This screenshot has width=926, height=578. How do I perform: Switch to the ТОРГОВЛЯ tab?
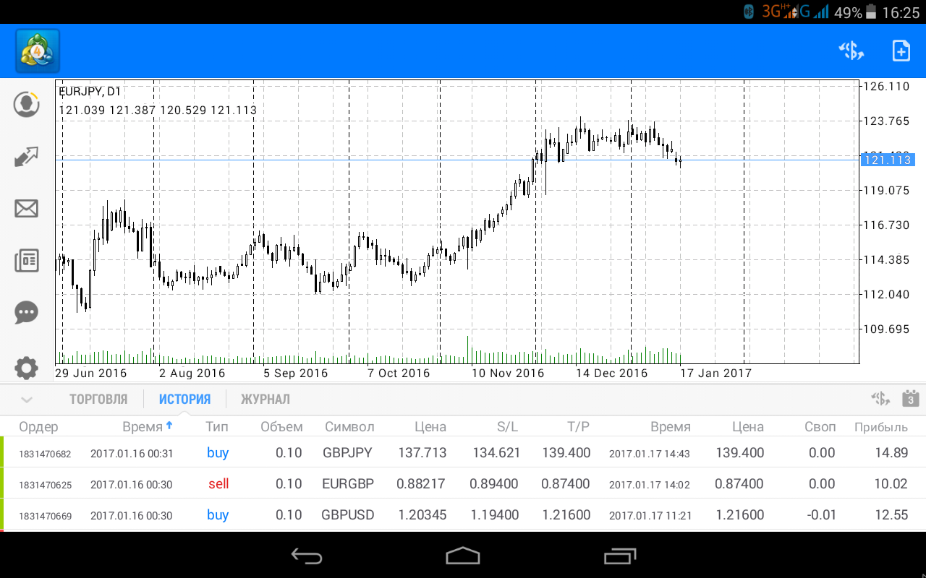pos(98,400)
